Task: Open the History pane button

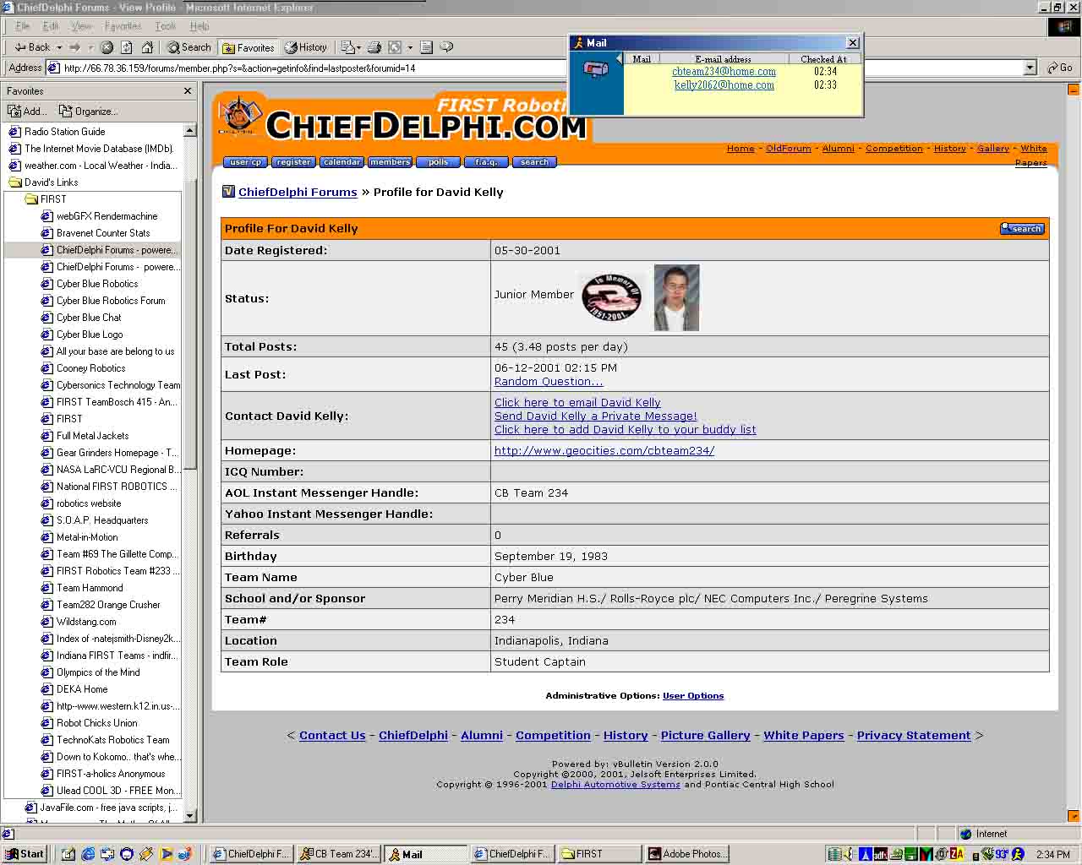Action: click(306, 47)
